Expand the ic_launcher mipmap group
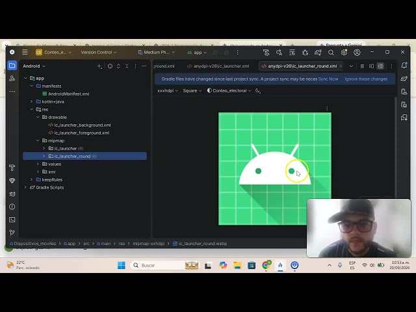The image size is (416, 312). pyautogui.click(x=44, y=149)
